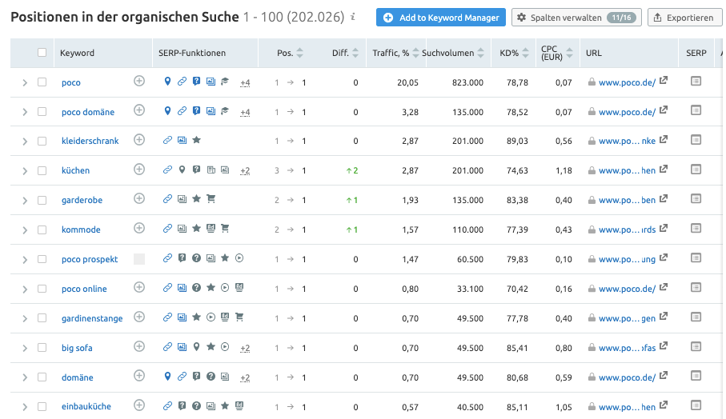Screen dimensions: 726x419
Task: Expand the 'poco domäne' row details
Action: tap(25, 112)
